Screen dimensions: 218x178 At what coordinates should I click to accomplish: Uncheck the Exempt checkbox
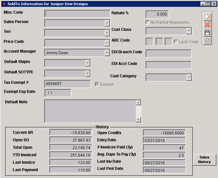coord(97,84)
